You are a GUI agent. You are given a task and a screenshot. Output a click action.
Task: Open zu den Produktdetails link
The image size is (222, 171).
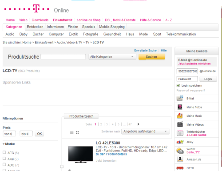(x=111, y=154)
